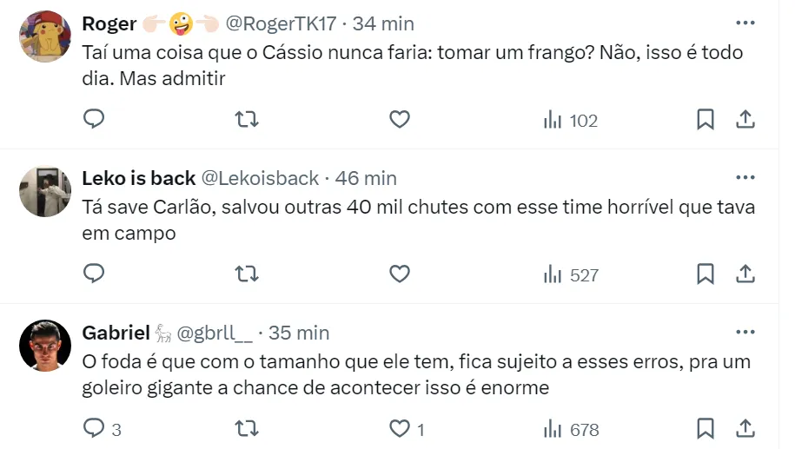Bookmark Roger's tweet
The height and width of the screenshot is (449, 795).
tap(706, 120)
